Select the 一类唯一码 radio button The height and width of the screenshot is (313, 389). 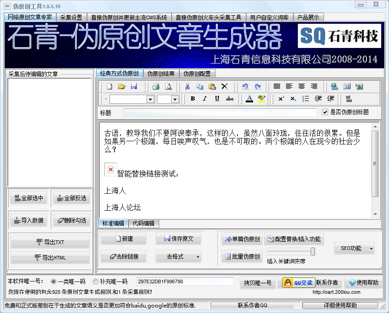pyautogui.click(x=54, y=281)
